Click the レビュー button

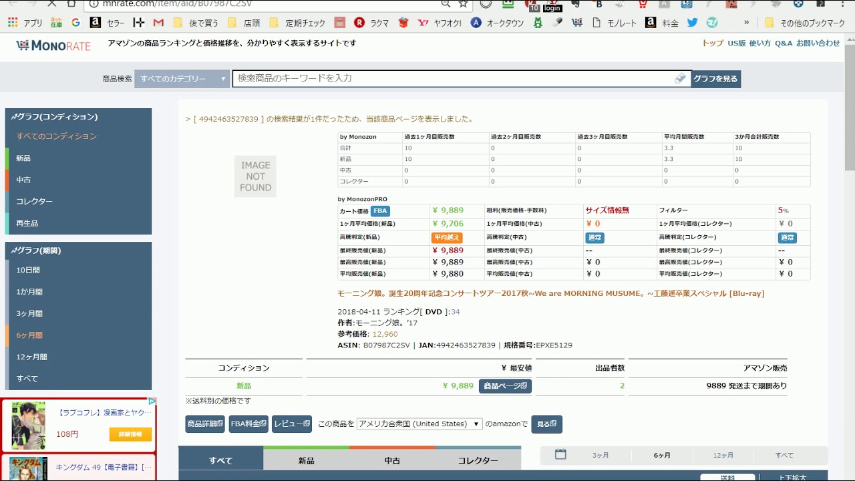[292, 424]
